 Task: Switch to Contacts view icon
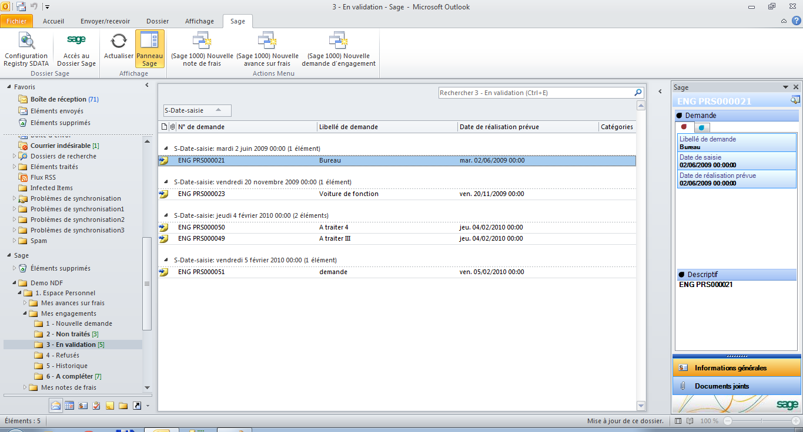click(x=83, y=406)
